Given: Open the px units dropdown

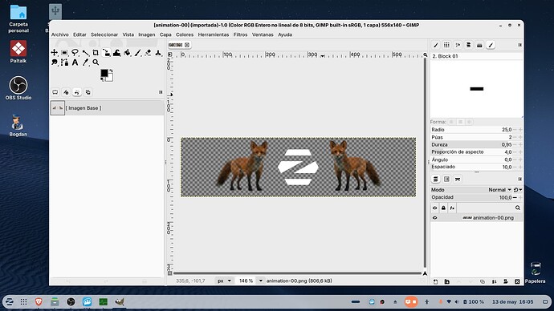Looking at the screenshot, I should click(224, 281).
